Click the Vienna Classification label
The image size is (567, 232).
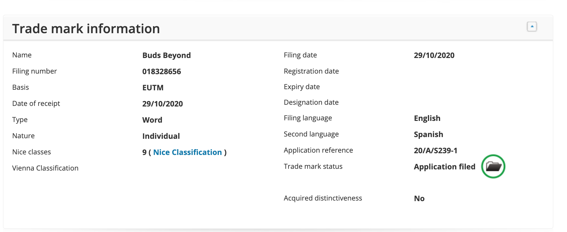(x=45, y=168)
